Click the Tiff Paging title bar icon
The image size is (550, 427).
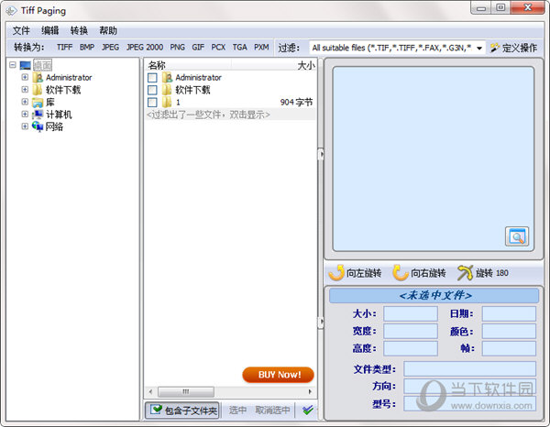click(11, 10)
